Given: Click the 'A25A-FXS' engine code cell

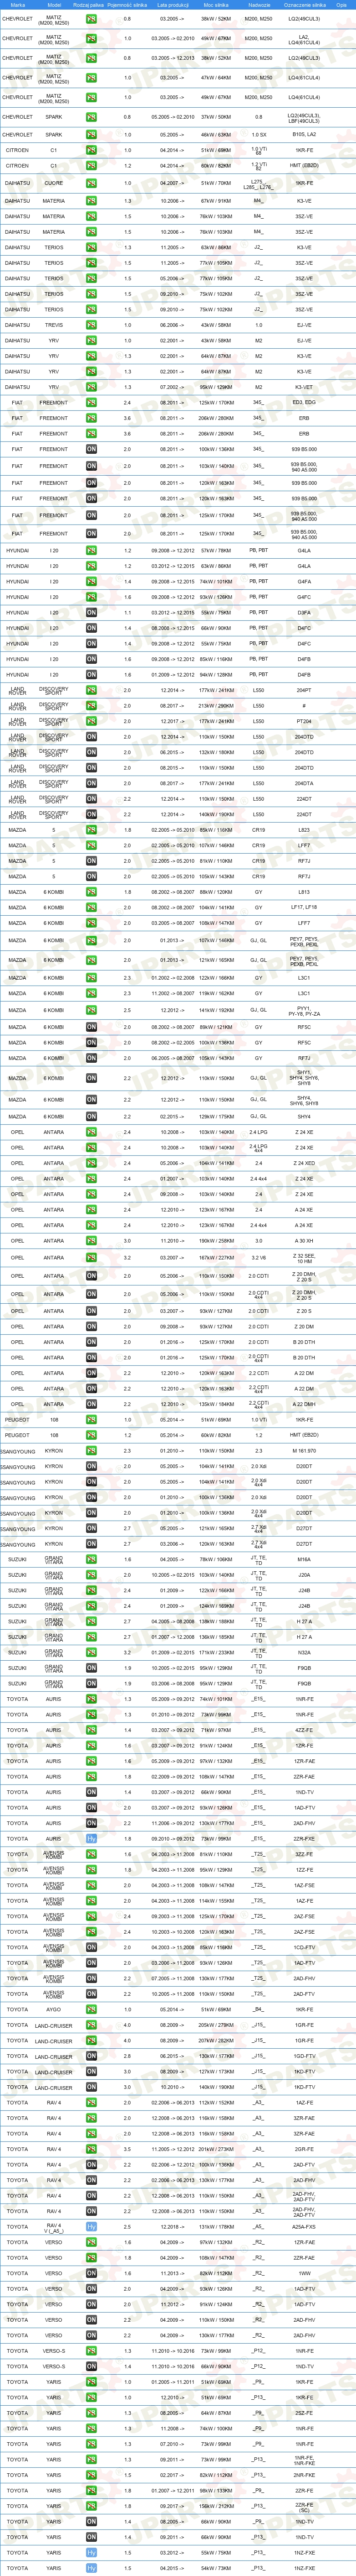Looking at the screenshot, I should pyautogui.click(x=304, y=2227).
